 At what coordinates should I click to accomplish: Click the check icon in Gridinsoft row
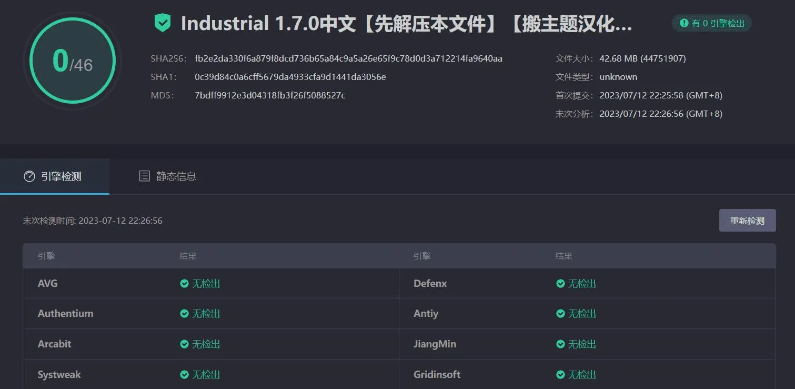click(560, 375)
